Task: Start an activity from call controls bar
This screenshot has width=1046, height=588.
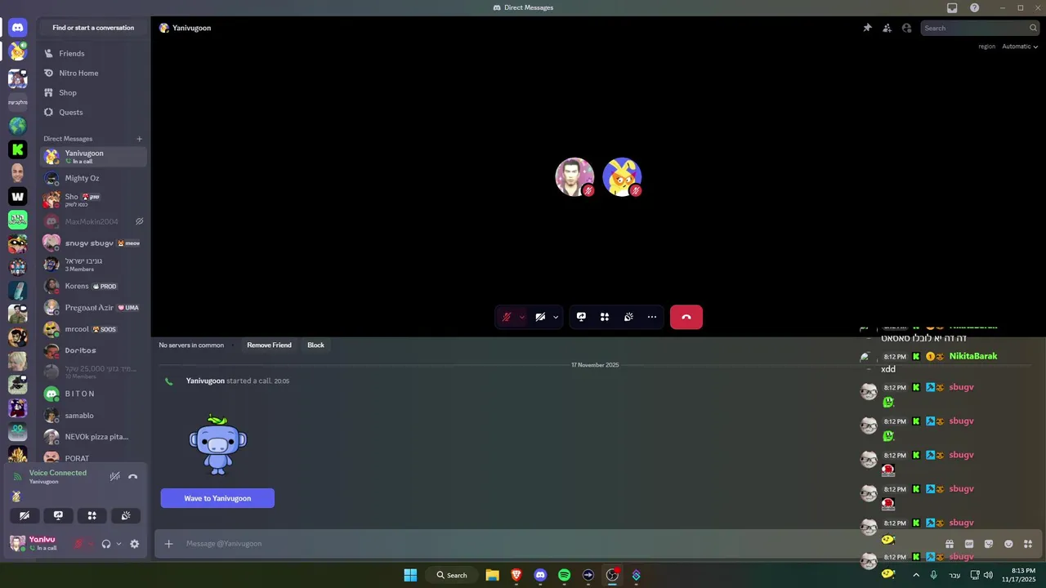Action: 605,317
